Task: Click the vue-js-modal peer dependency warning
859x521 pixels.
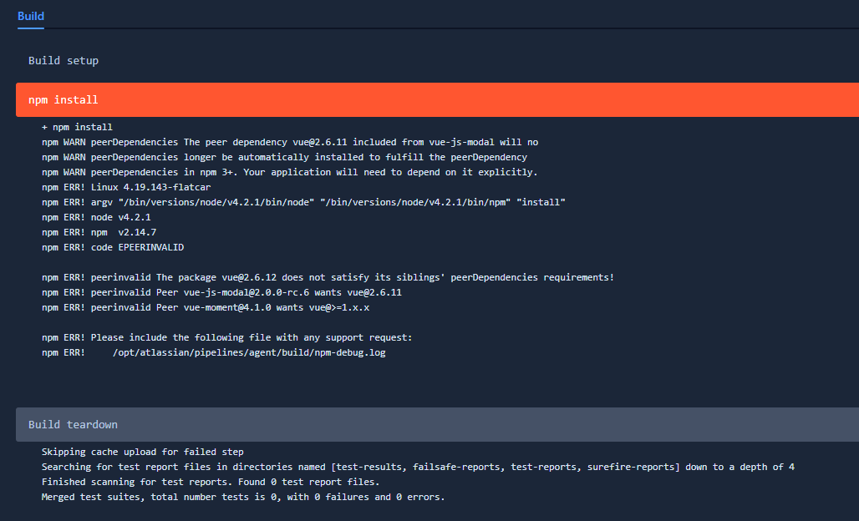Action: point(288,141)
